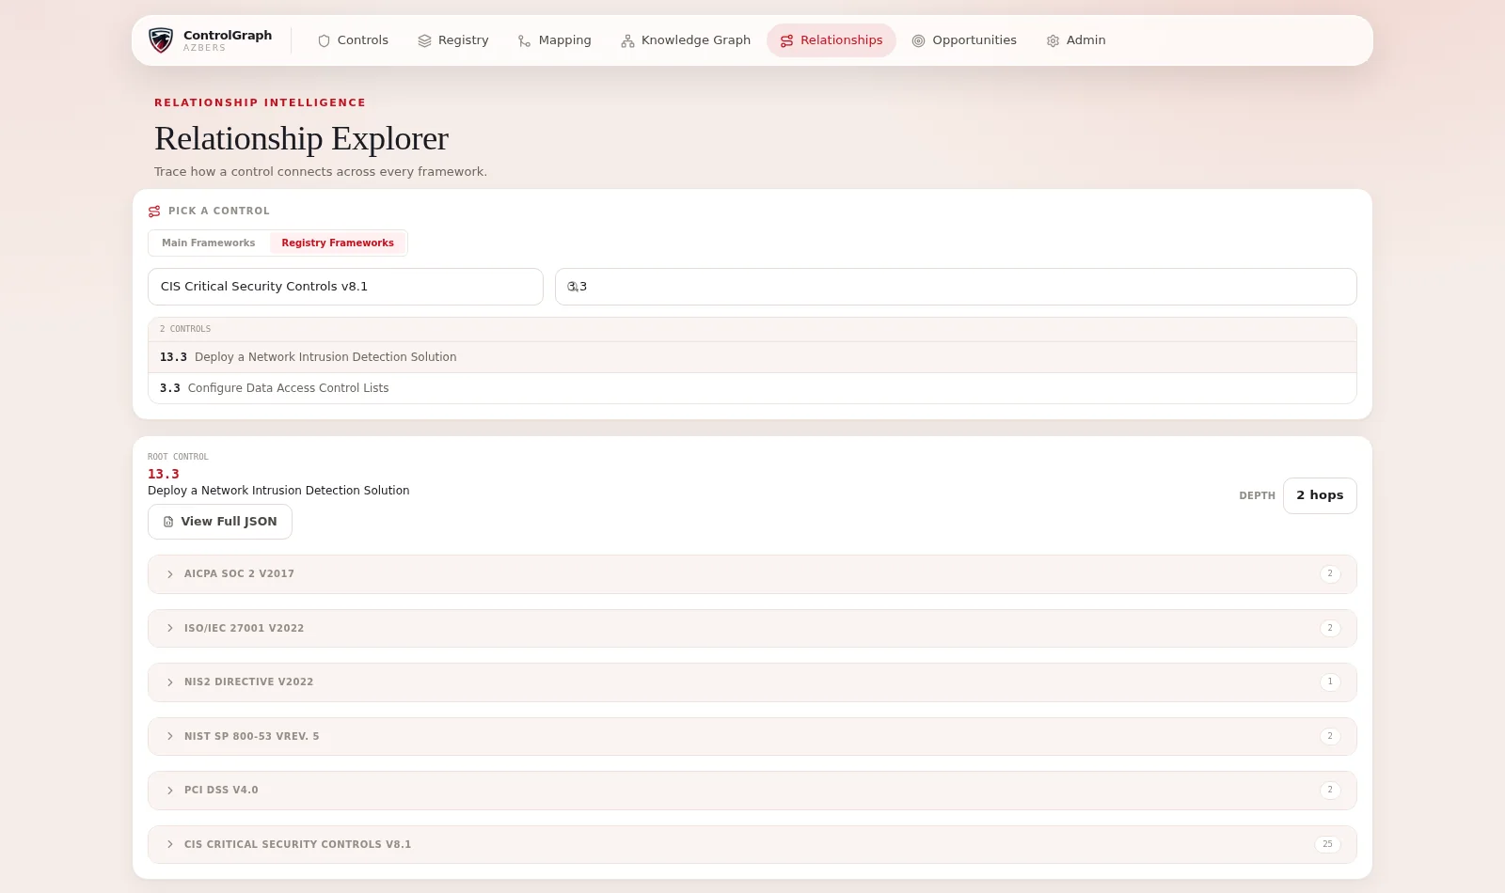
Task: Open the Mapping nav tab
Action: [x=555, y=40]
